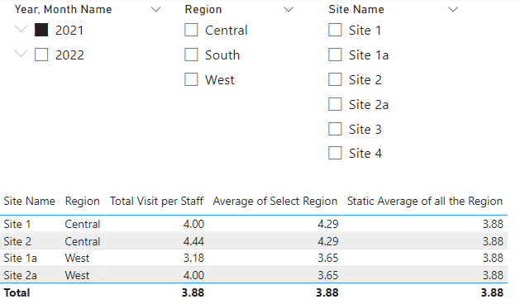
Task: Check the 2022 year checkbox
Action: 41,55
